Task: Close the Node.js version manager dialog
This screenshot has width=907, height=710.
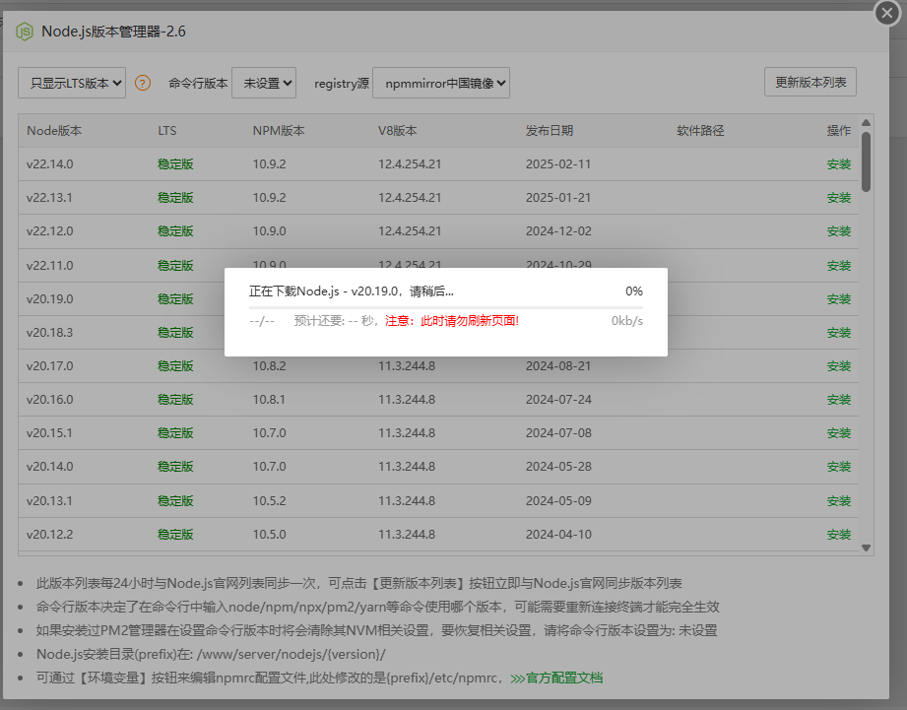Action: click(x=886, y=12)
